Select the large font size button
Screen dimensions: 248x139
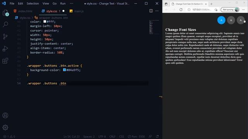click(241, 20)
